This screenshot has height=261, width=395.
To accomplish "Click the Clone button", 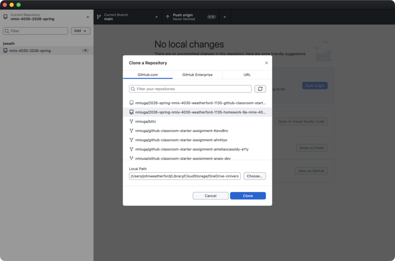I will point(248,195).
